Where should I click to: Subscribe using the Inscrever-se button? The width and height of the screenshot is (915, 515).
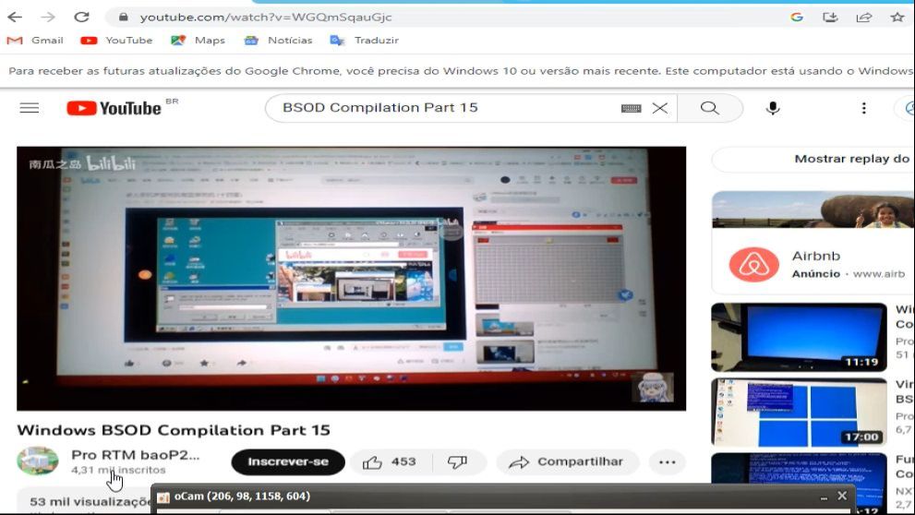pyautogui.click(x=287, y=461)
